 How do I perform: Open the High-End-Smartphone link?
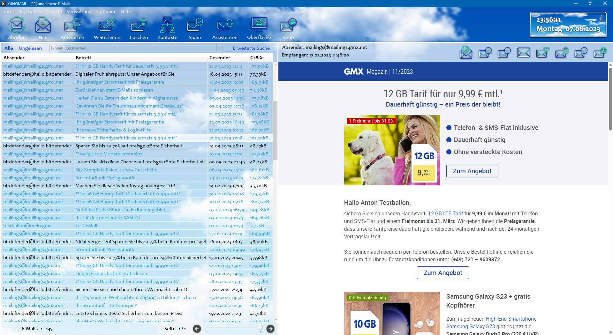tap(511, 319)
